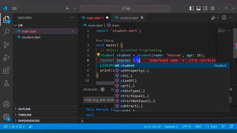
Task: Click the problems filter text field
Action: 99,100
